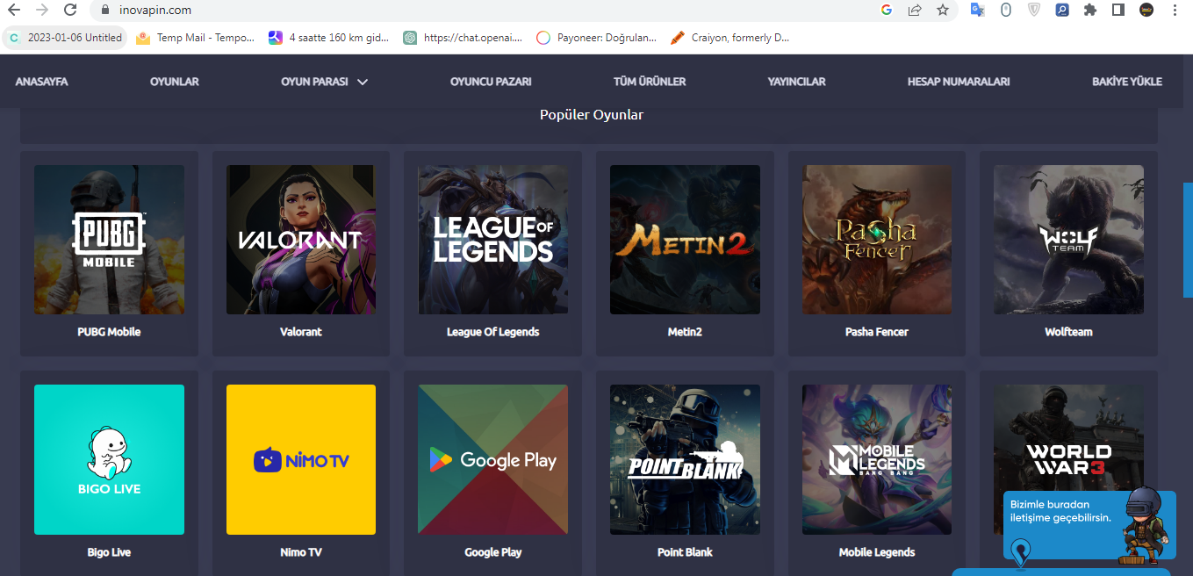Open the chat.openai bookmark
The height and width of the screenshot is (576, 1193).
(463, 38)
